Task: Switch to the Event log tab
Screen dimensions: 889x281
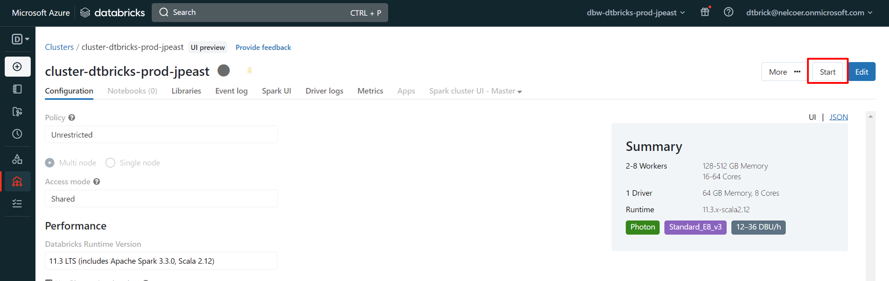Action: pyautogui.click(x=231, y=91)
